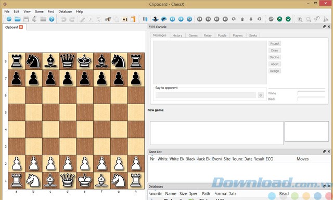333x200 pixels.
Task: Click the grey folder toolbar icon
Action: tap(43, 19)
